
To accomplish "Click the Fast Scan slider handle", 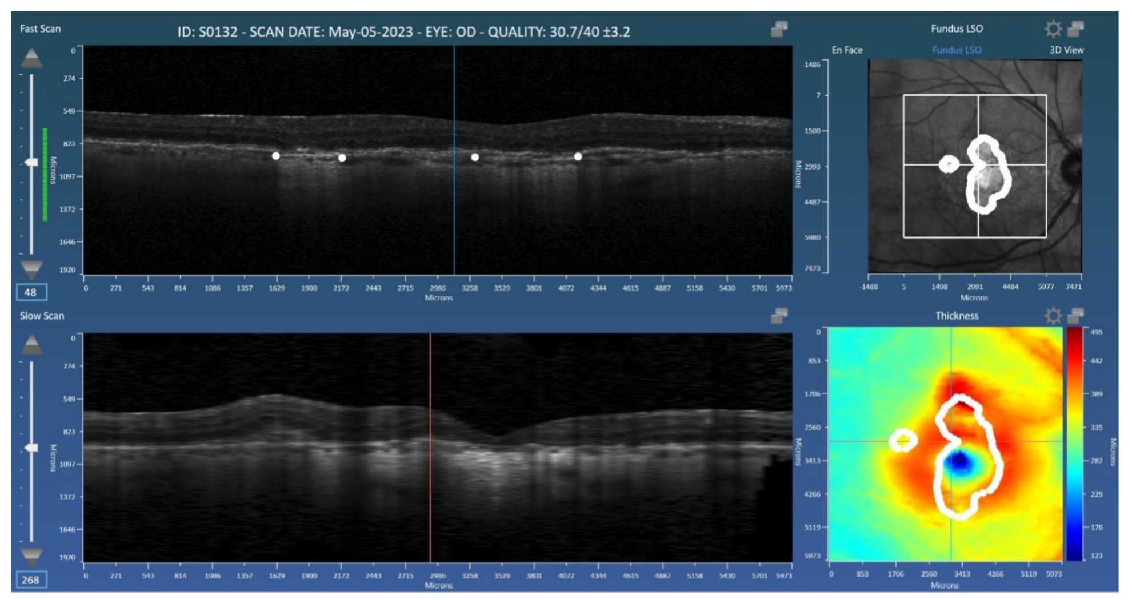I will coord(32,162).
